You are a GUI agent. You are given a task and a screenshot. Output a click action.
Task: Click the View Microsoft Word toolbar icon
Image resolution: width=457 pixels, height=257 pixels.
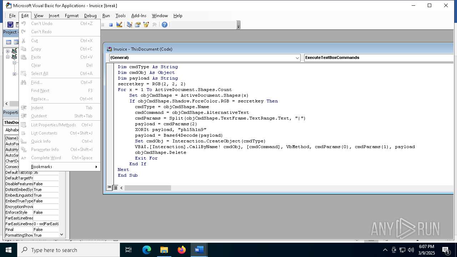pos(10,25)
